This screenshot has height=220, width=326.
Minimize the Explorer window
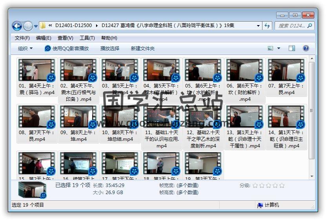(282, 15)
